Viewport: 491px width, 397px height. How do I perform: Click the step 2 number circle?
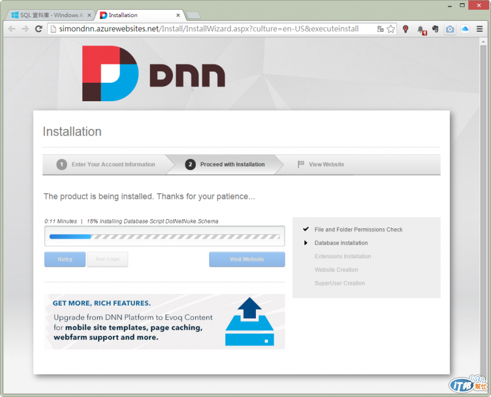(190, 164)
